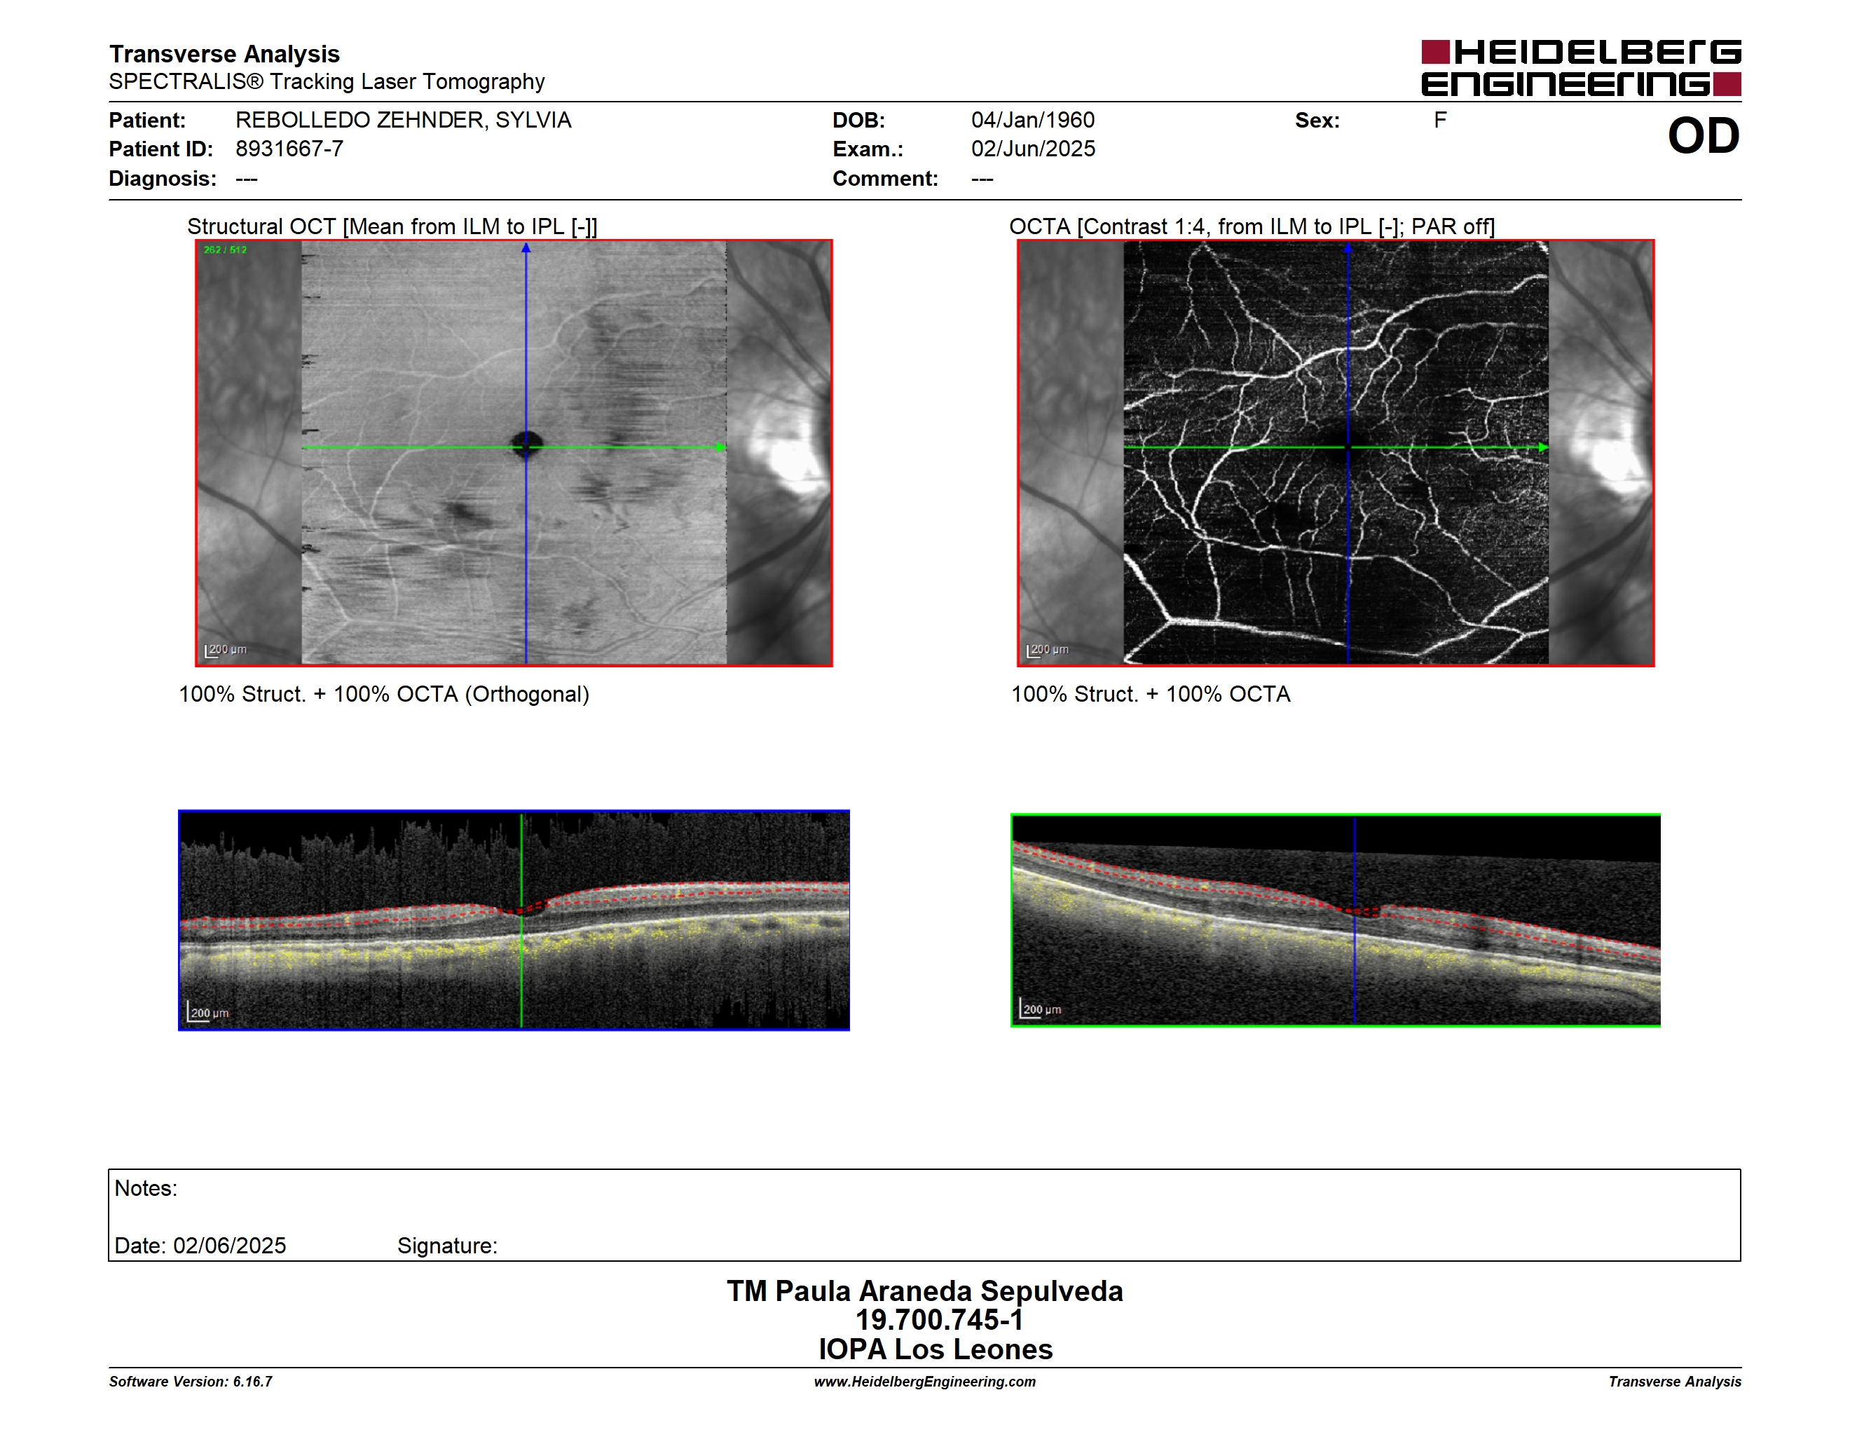
Task: Click the blue arrowhead atop Structural OCT
Action: [x=526, y=248]
